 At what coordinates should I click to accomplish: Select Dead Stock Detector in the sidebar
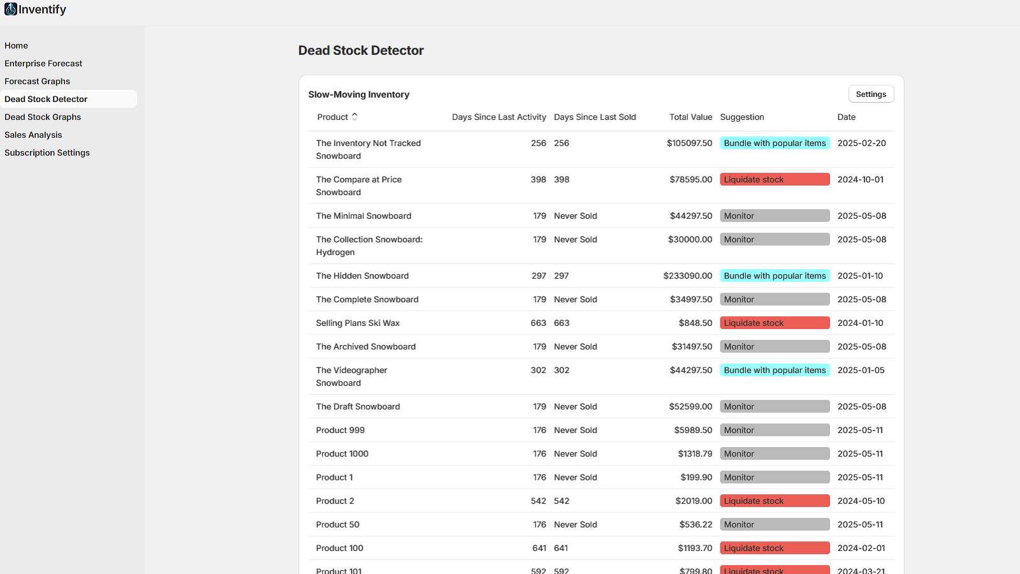[46, 99]
